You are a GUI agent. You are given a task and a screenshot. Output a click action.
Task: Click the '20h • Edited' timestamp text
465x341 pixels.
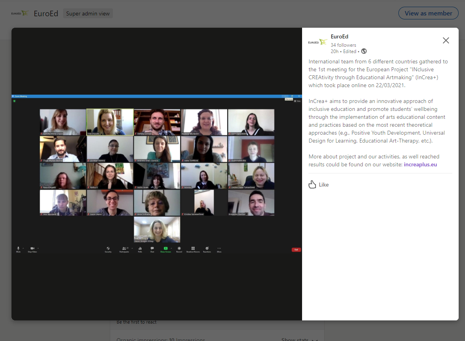click(x=343, y=51)
